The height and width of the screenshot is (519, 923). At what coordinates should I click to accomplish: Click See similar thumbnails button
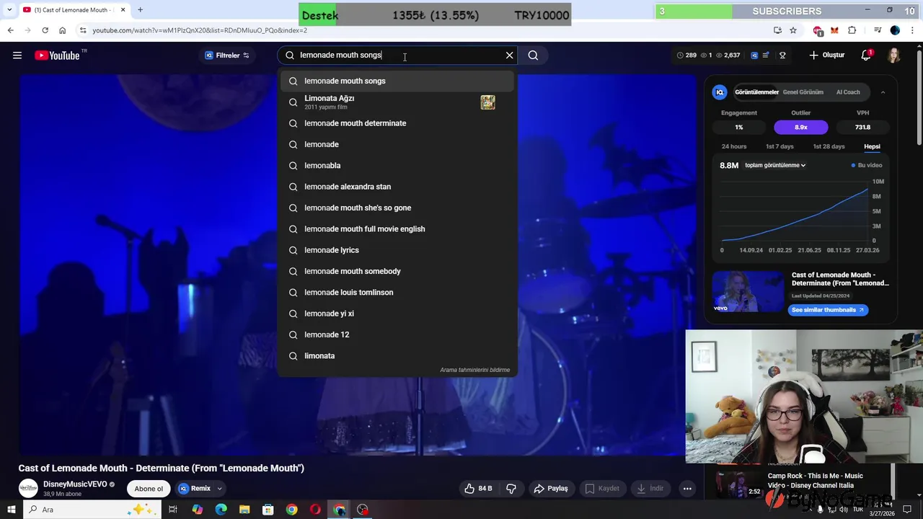click(828, 310)
